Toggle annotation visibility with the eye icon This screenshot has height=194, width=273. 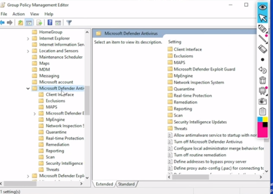click(x=263, y=7)
